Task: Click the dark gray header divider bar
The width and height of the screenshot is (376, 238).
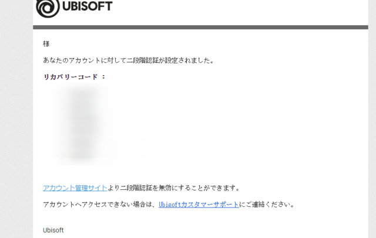Action: [x=200, y=28]
